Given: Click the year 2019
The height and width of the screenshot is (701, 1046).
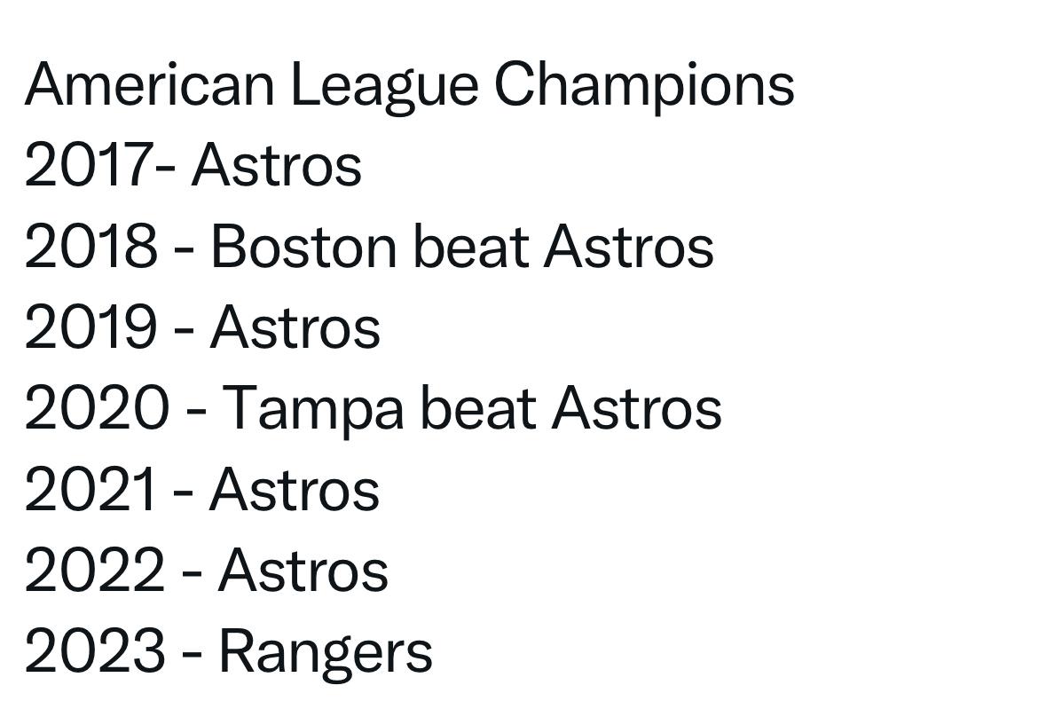Looking at the screenshot, I should [90, 327].
